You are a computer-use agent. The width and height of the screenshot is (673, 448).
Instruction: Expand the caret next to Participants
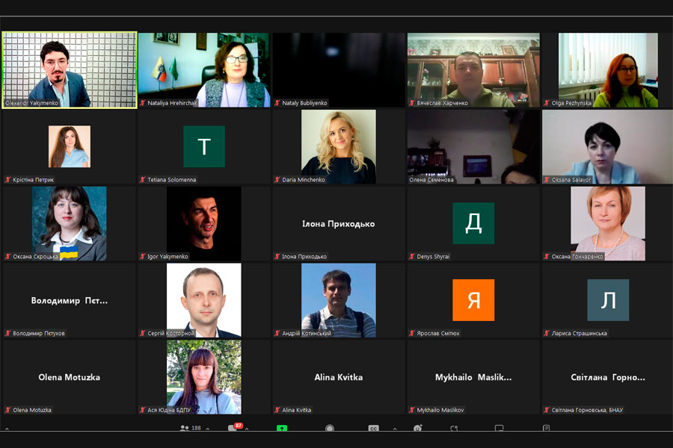pos(208,429)
